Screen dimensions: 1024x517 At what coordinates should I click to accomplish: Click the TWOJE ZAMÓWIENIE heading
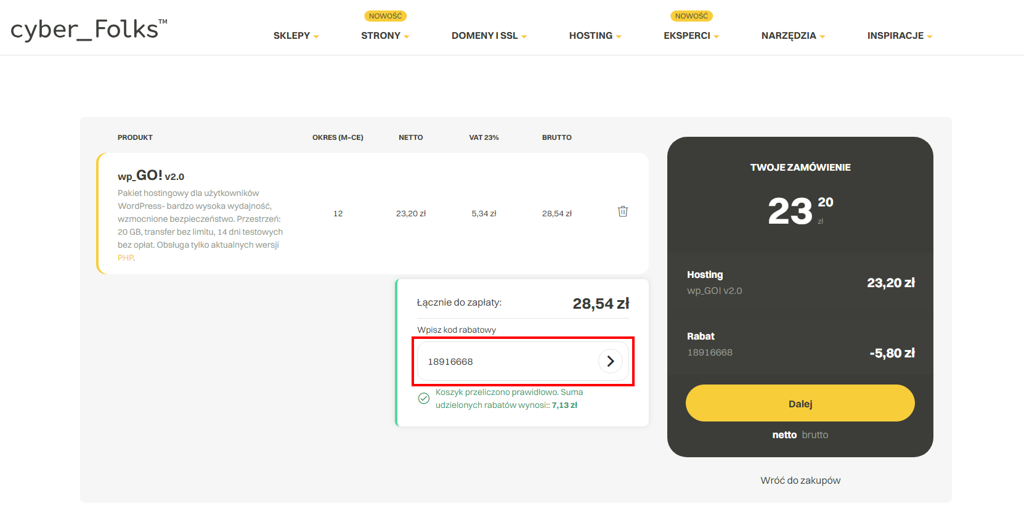(x=800, y=168)
